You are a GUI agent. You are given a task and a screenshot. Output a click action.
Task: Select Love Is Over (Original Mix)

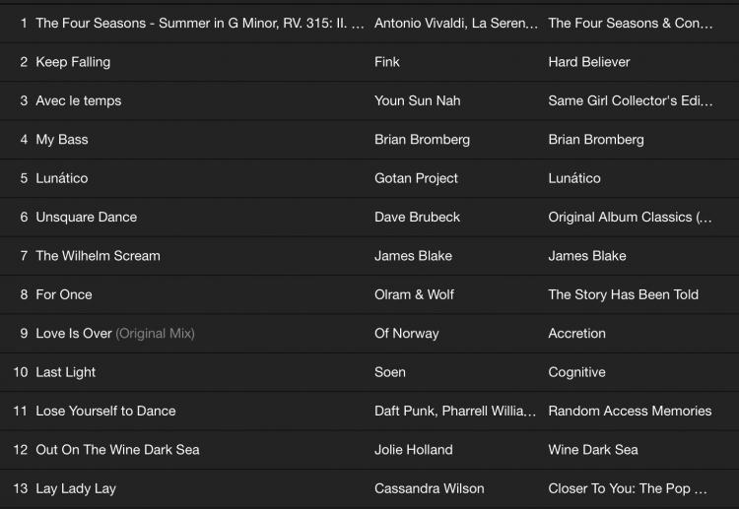[114, 334]
